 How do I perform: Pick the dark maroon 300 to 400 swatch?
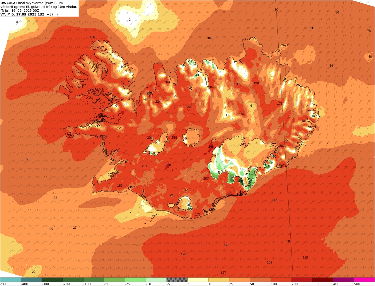point(323,280)
